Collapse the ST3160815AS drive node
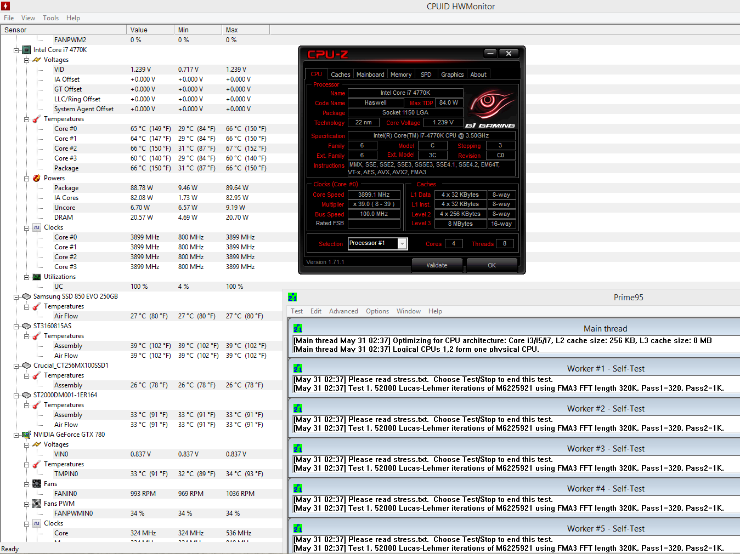The height and width of the screenshot is (554, 740). tap(16, 326)
